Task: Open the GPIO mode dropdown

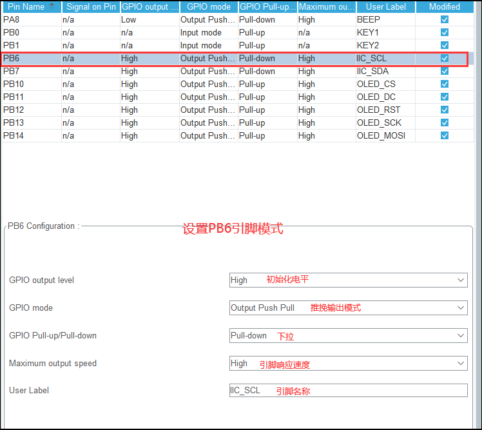Action: (348, 308)
